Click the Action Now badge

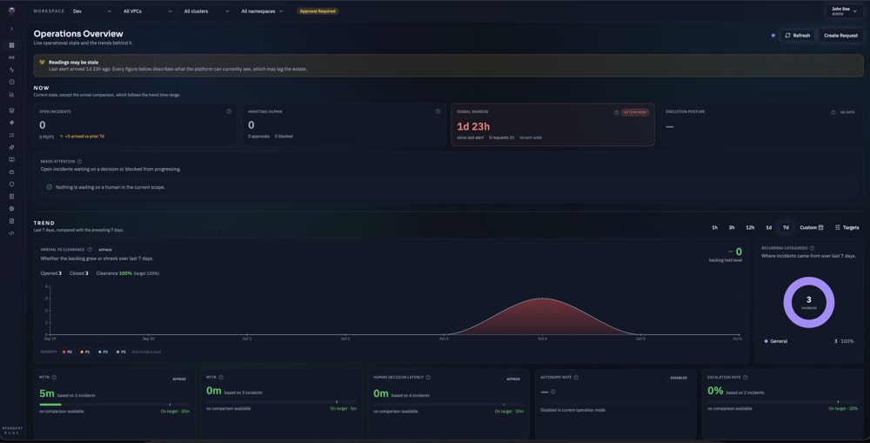635,112
